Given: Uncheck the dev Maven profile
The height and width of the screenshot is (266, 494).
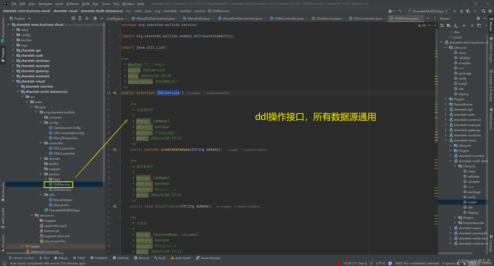Looking at the screenshot, I should pos(451,32).
